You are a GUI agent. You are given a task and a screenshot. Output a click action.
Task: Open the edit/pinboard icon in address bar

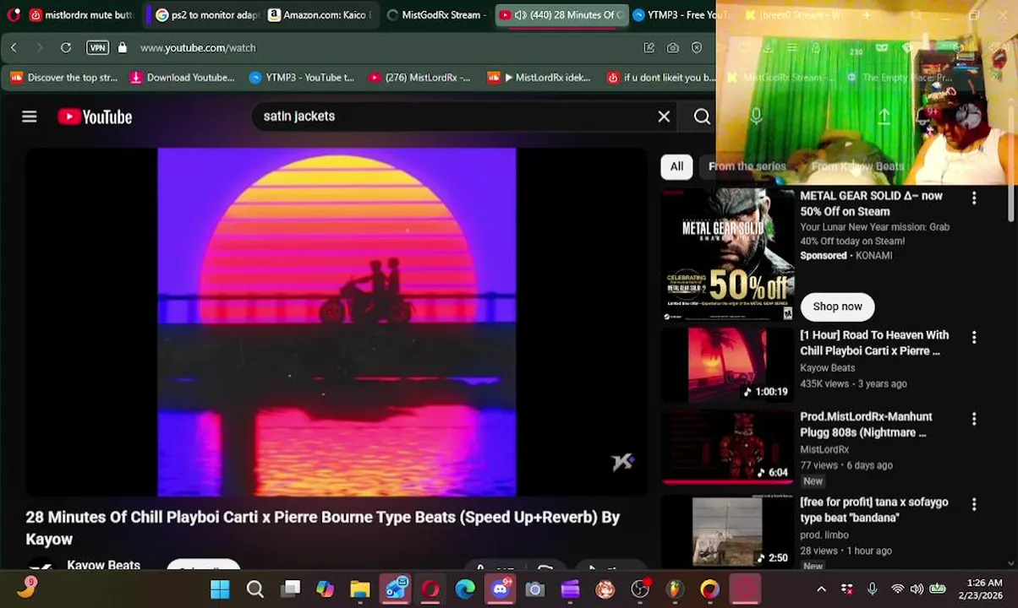(649, 48)
